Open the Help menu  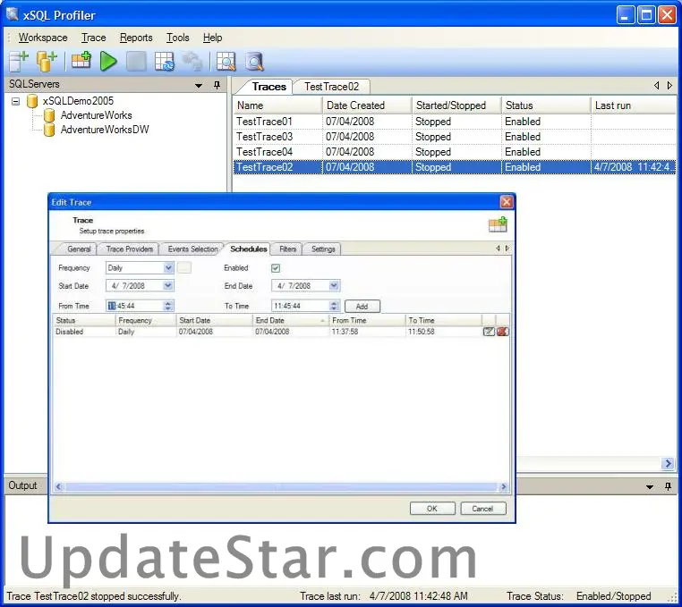212,38
